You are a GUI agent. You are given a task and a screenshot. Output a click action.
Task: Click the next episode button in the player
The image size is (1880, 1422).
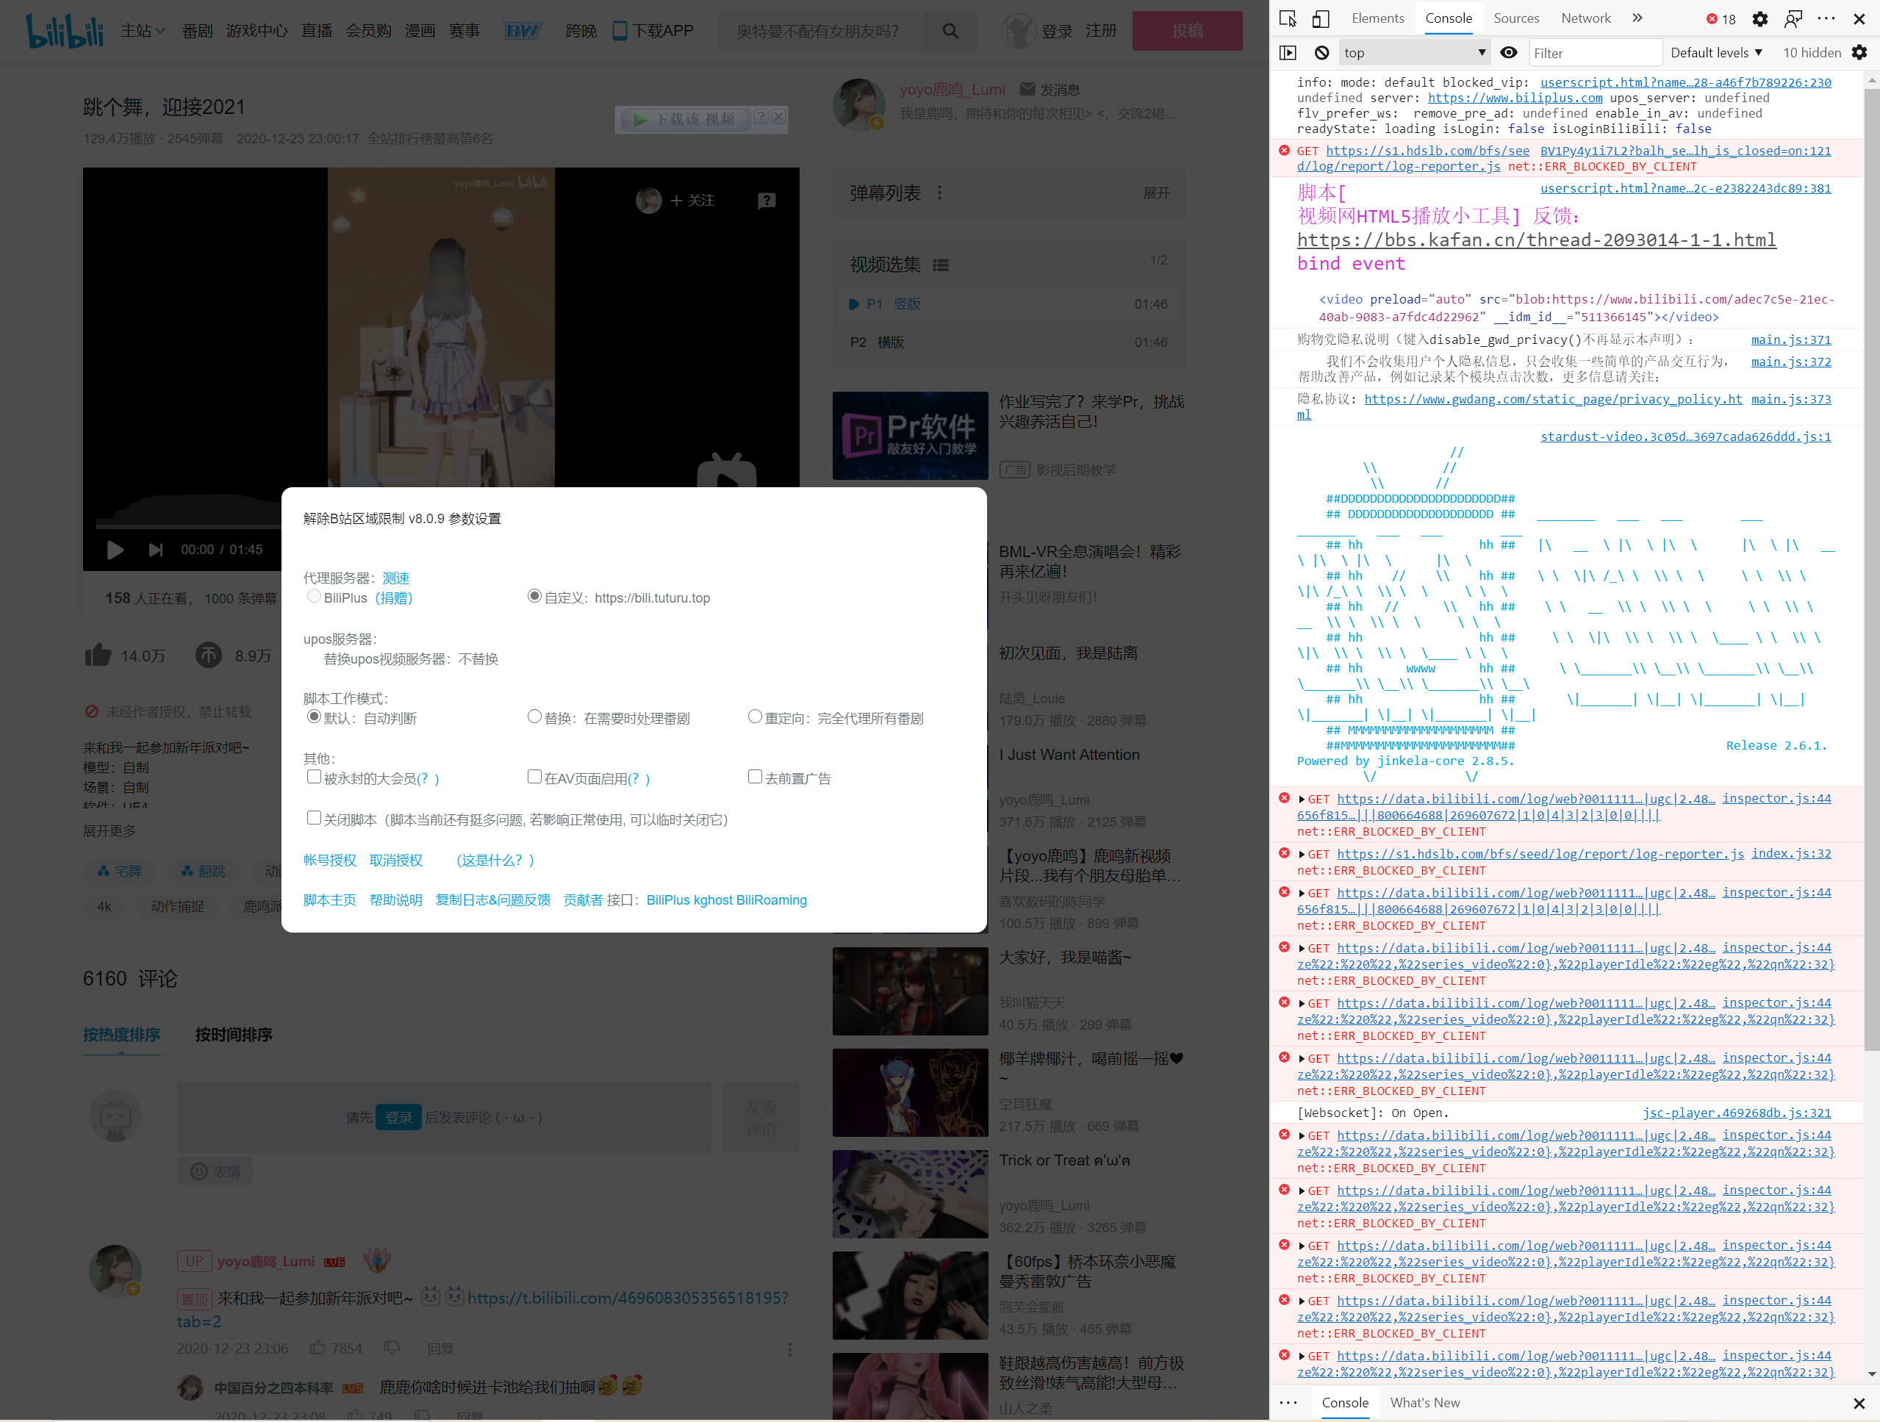pyautogui.click(x=156, y=550)
